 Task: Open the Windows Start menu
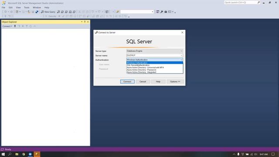(x=3, y=154)
